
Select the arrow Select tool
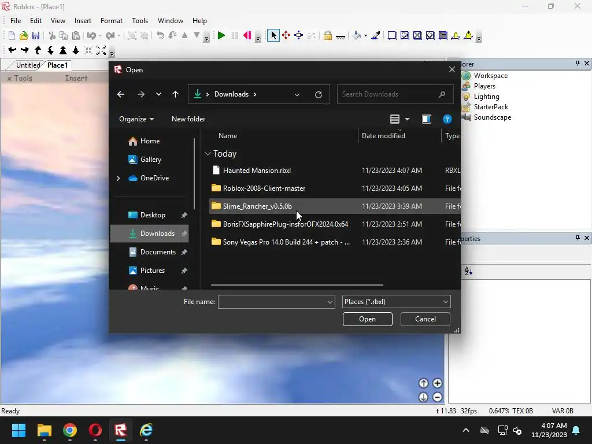tap(273, 35)
